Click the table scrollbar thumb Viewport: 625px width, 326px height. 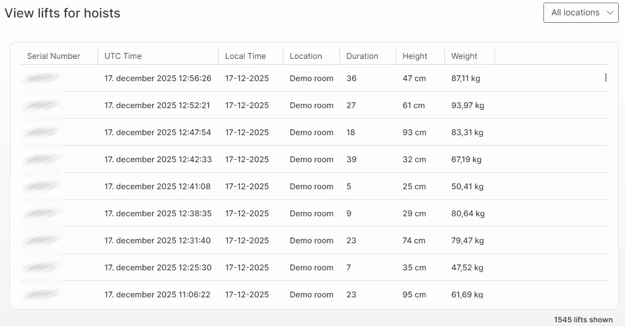tap(605, 77)
